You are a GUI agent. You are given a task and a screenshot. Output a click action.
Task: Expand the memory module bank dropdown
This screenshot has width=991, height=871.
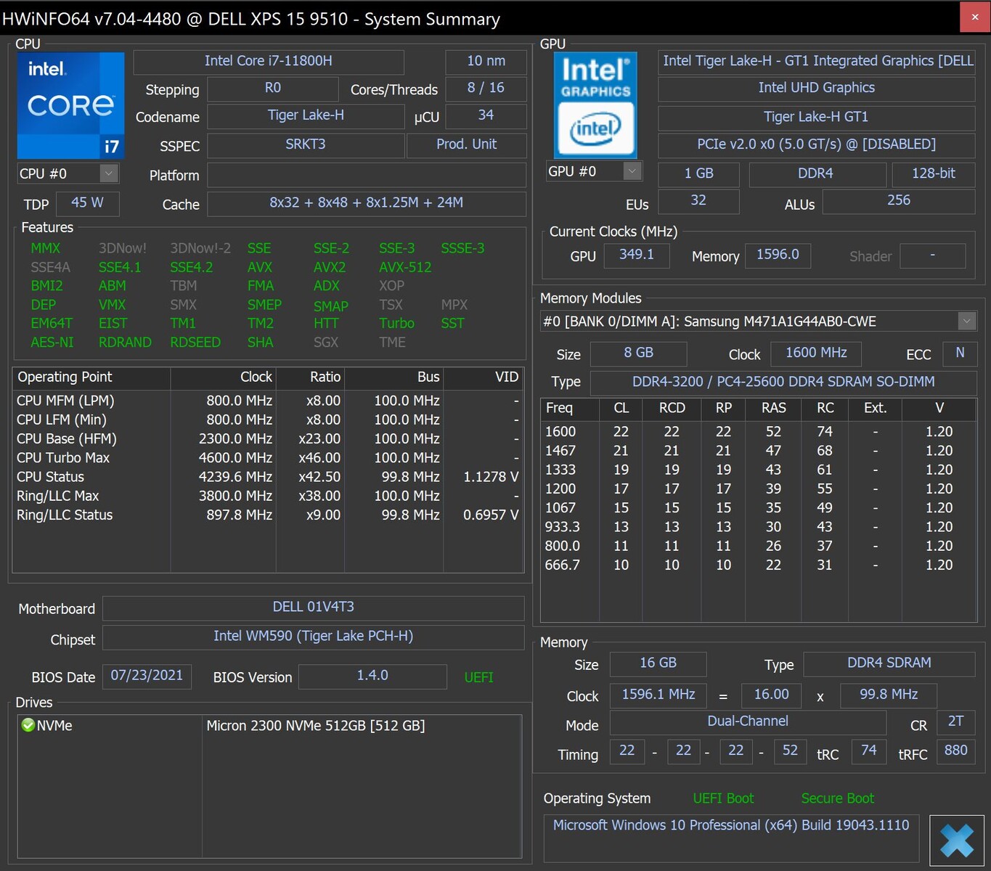click(966, 321)
